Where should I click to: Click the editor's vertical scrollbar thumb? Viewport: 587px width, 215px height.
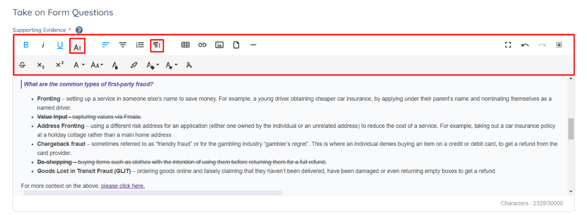(571, 129)
